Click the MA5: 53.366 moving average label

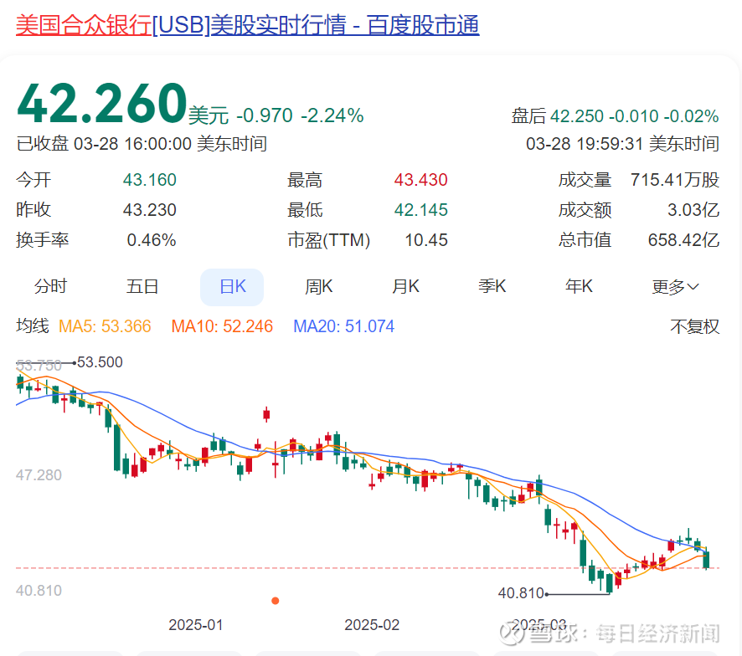pyautogui.click(x=105, y=326)
